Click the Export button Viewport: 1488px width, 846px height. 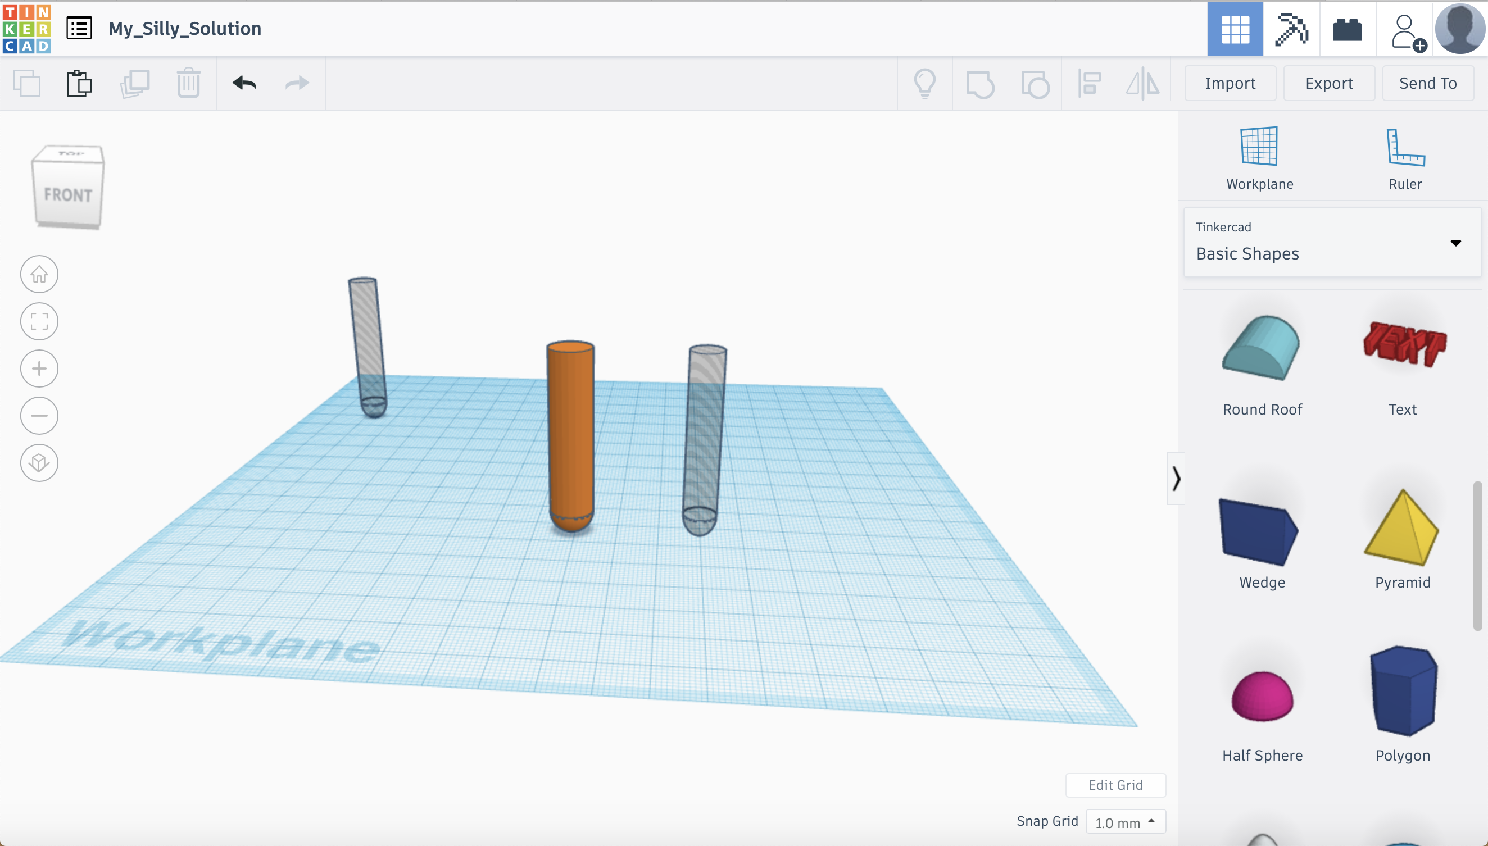[1329, 84]
